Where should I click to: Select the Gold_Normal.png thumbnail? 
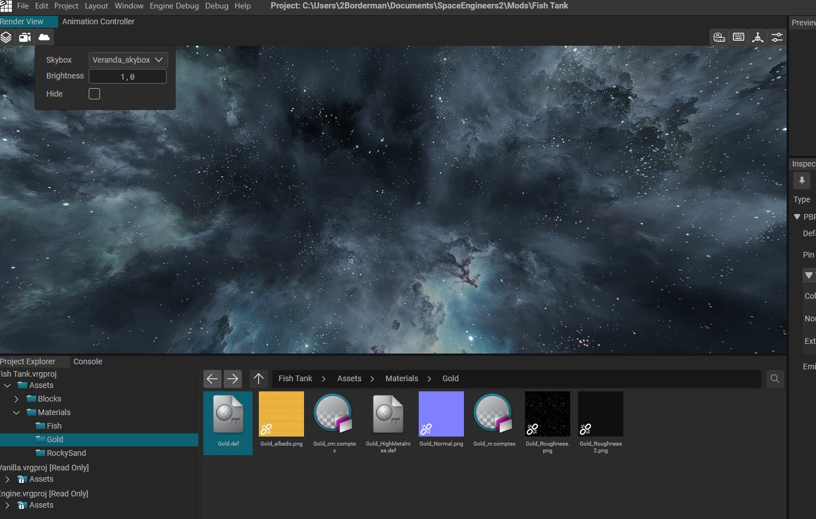pyautogui.click(x=441, y=414)
